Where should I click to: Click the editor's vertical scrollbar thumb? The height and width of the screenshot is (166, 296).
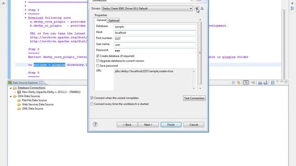pyautogui.click(x=283, y=44)
